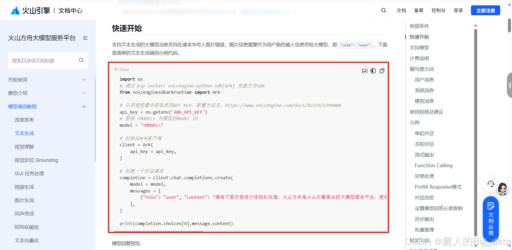Open 图片生成 in sidebar
This screenshot has height=250, width=512.
24,200
